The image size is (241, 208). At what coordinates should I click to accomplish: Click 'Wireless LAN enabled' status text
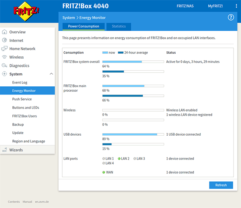pos(182,110)
